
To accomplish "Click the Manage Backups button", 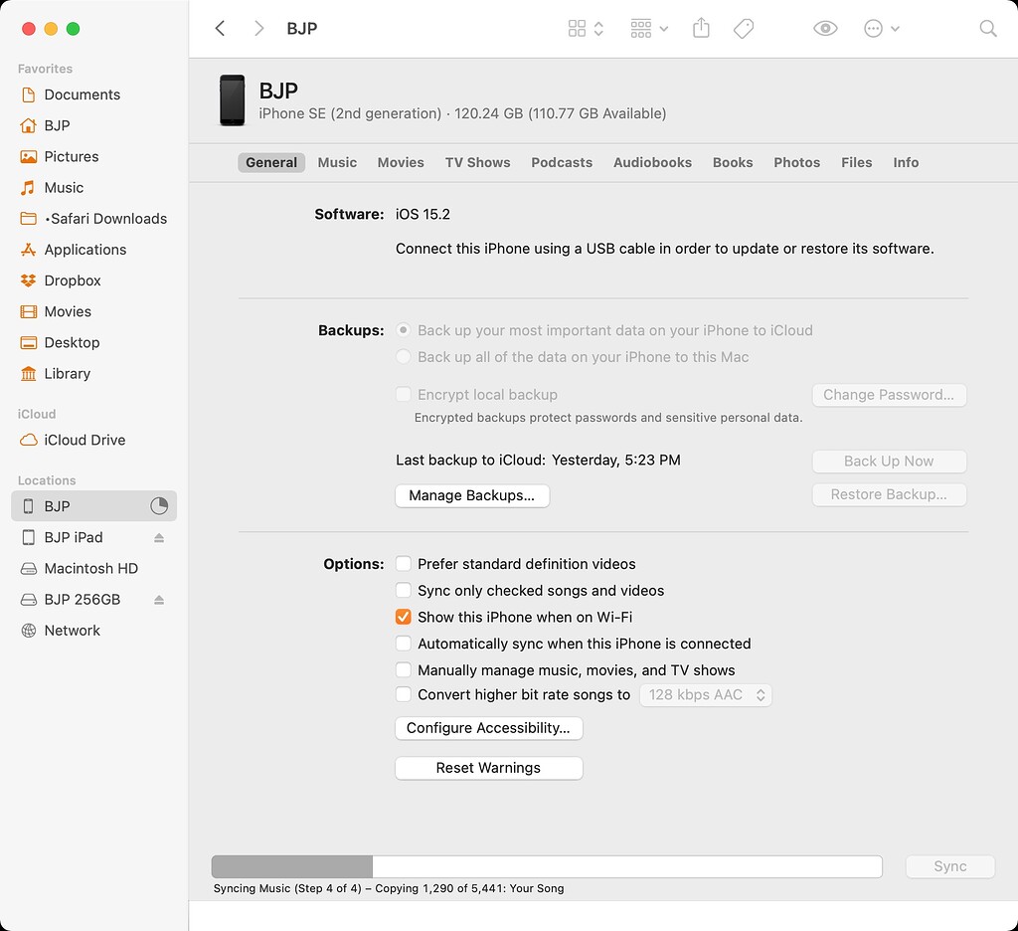I will click(x=472, y=494).
